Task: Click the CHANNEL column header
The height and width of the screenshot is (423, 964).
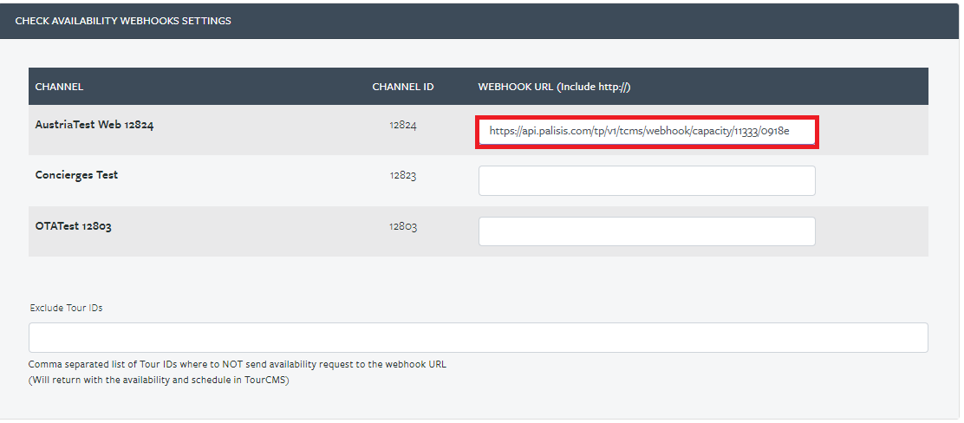Action: coord(59,87)
